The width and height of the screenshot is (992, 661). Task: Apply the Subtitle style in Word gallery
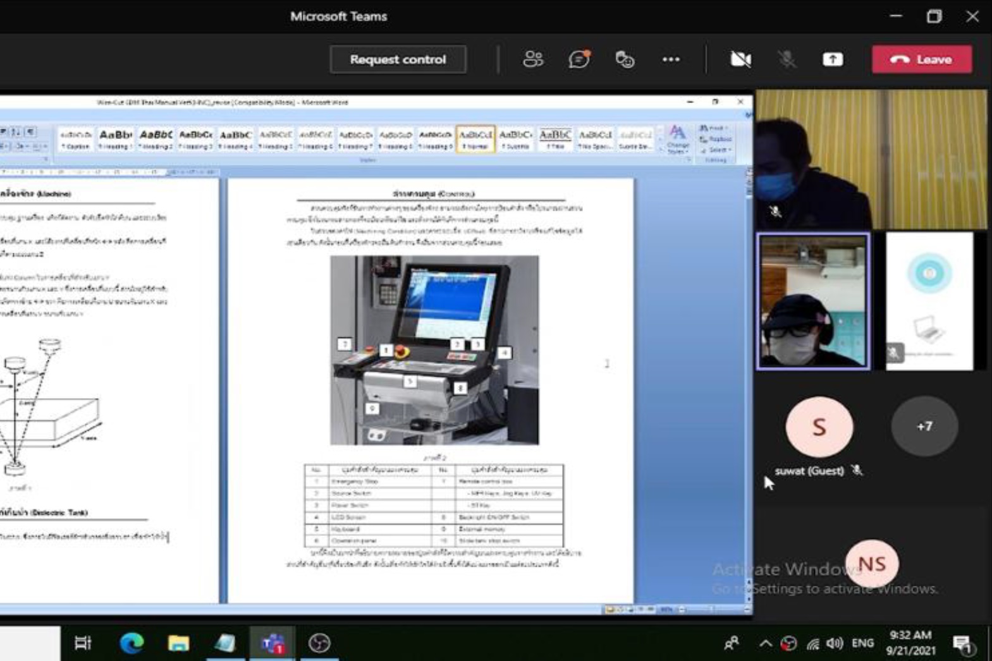(515, 139)
